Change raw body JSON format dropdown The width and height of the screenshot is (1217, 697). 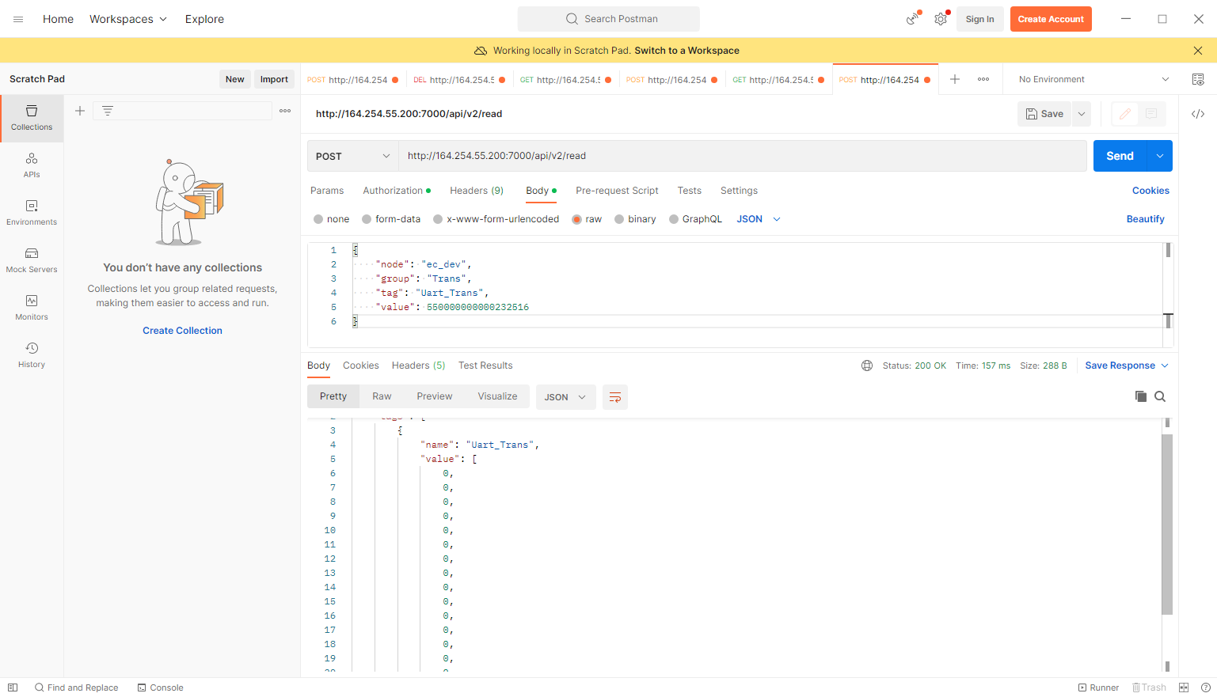759,219
